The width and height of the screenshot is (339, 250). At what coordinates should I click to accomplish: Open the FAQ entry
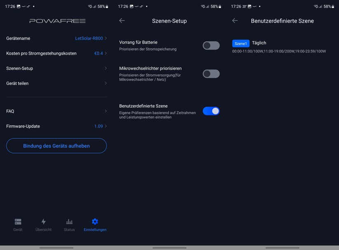click(56, 111)
